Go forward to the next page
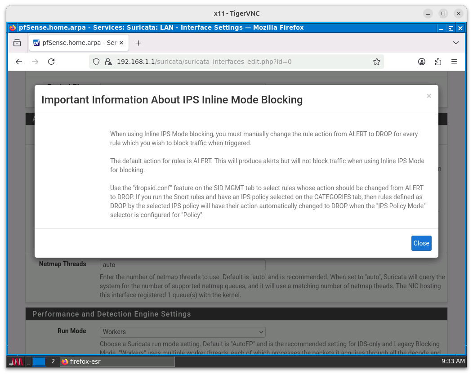The height and width of the screenshot is (375, 473). click(35, 62)
